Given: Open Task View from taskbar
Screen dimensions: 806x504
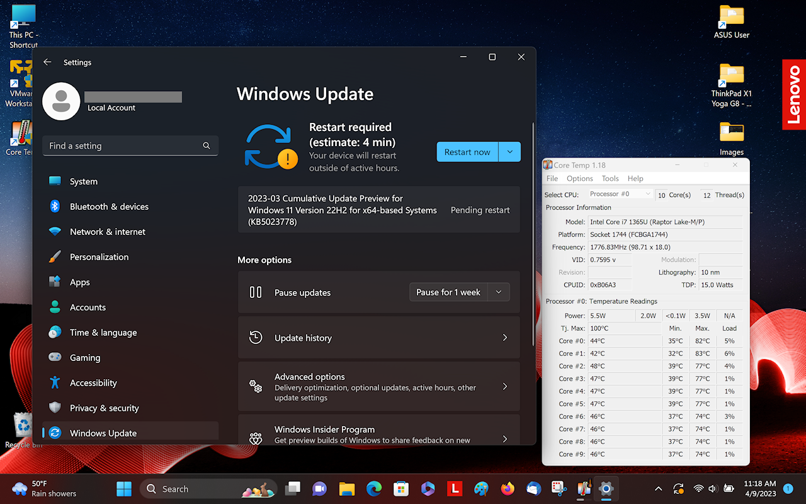Looking at the screenshot, I should [292, 489].
